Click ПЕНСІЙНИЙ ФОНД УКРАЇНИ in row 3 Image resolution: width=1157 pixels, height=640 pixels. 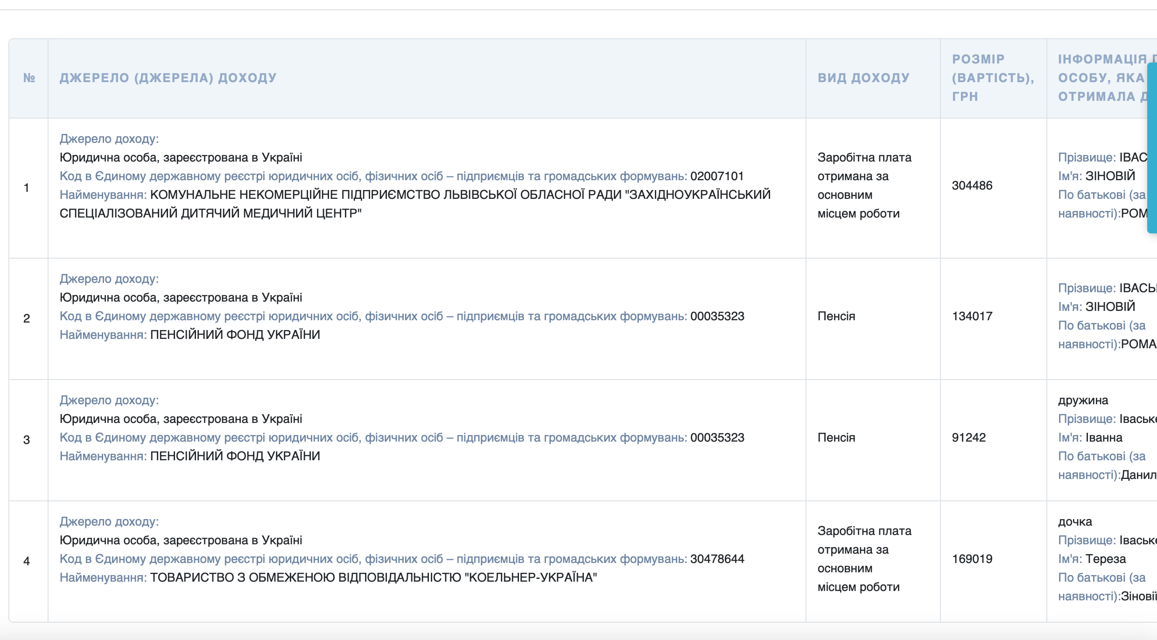coord(235,457)
